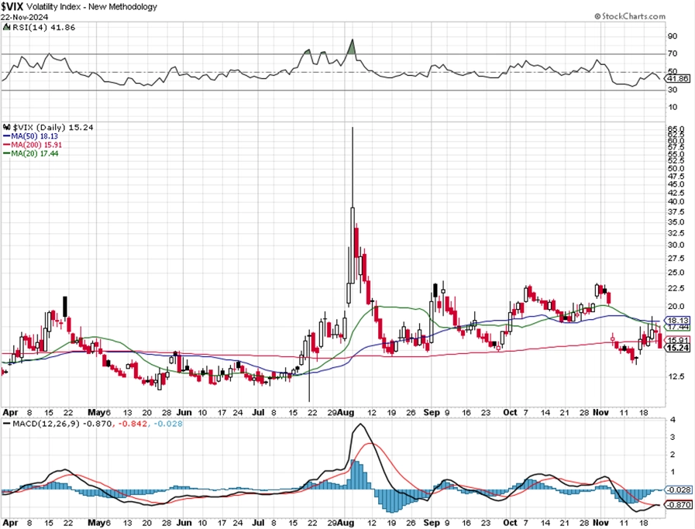Select the MA(20) 17.44 legend entry
695x529 pixels.
pyautogui.click(x=30, y=153)
